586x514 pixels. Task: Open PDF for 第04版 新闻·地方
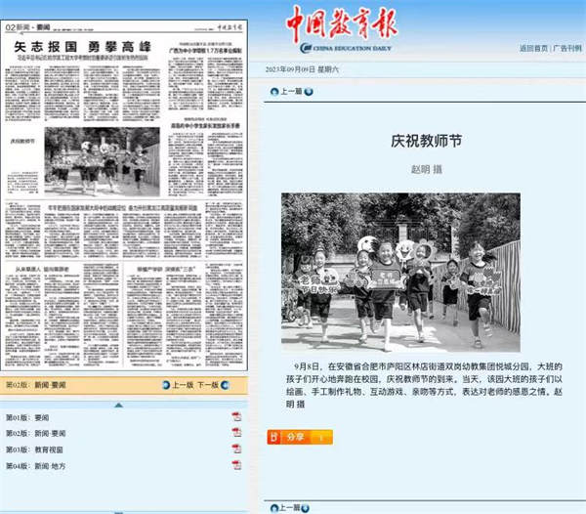click(236, 466)
